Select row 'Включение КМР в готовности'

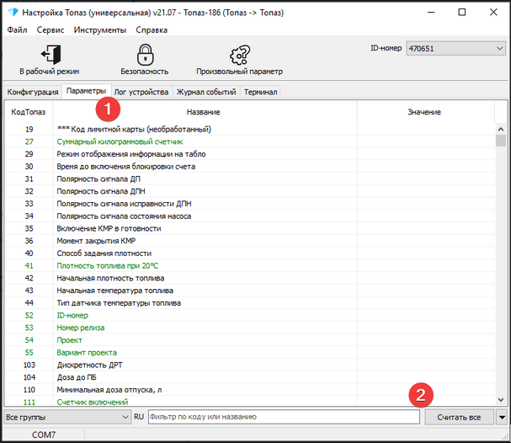250,228
